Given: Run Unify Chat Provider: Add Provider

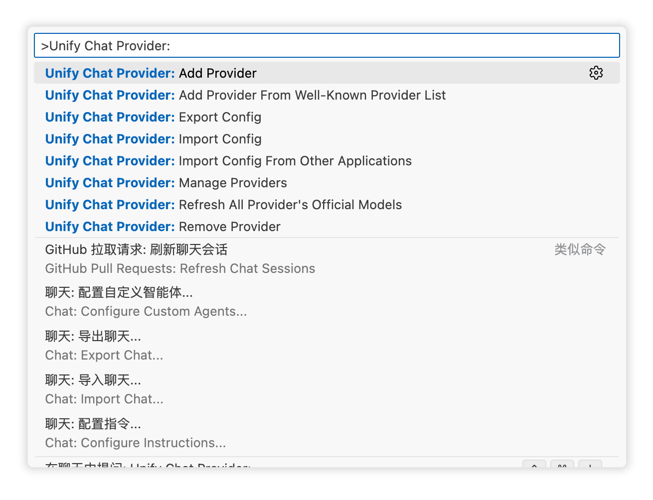Looking at the screenshot, I should click(x=327, y=73).
